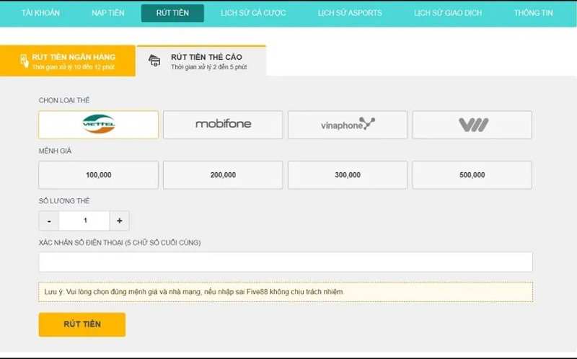Open the TÀI KHOẢN menu tab
This screenshot has width=577, height=359.
(x=40, y=13)
